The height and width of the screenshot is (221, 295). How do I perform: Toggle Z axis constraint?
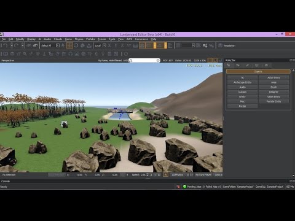[x=122, y=45]
